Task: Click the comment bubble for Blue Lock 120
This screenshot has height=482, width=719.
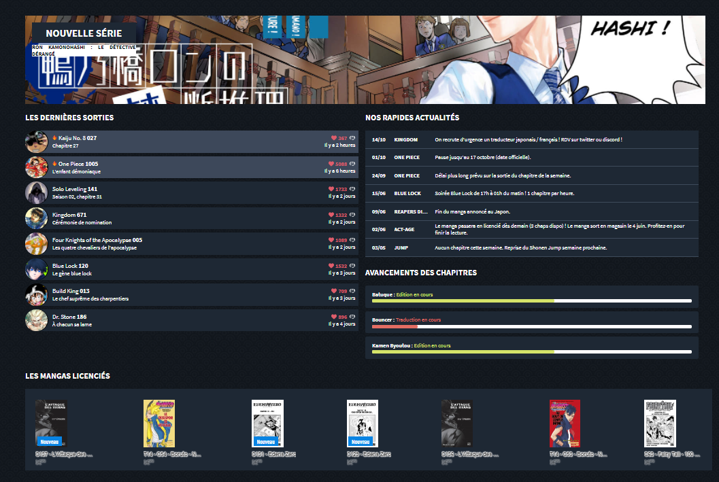Action: pos(352,266)
